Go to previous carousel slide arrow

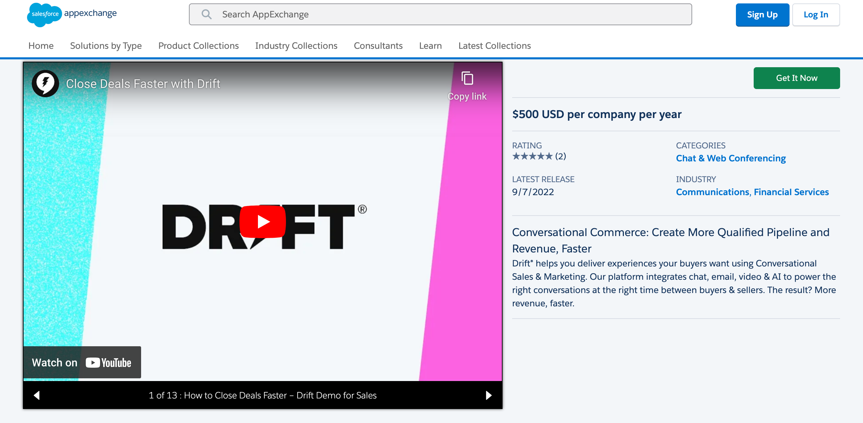point(37,395)
